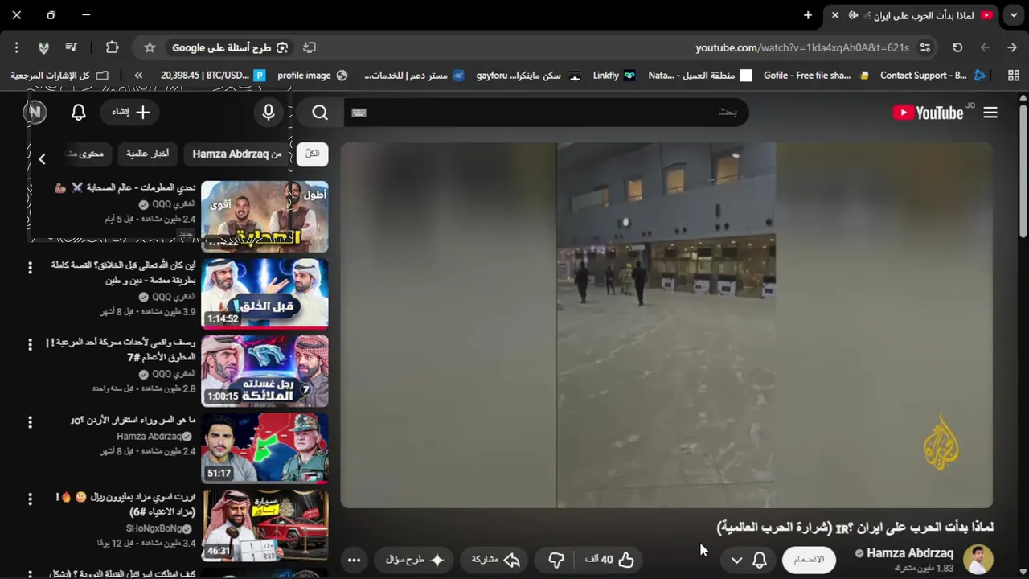Click the video player to pause
The width and height of the screenshot is (1029, 579).
click(666, 326)
